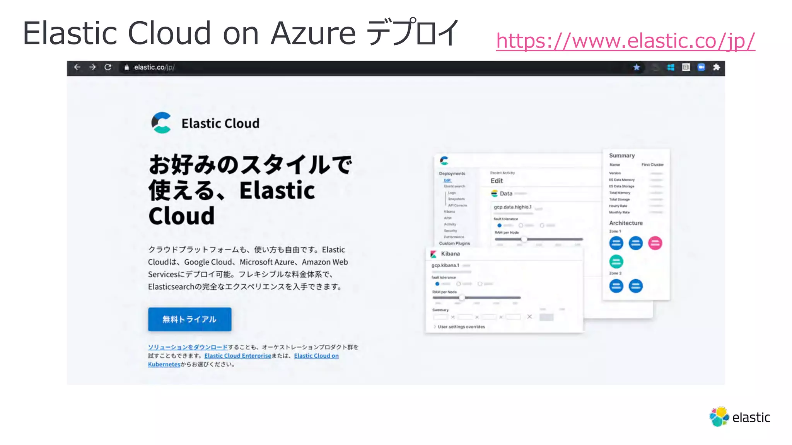Select Custom Plugins in the mockup sidebar
Image resolution: width=792 pixels, height=445 pixels.
pos(454,243)
